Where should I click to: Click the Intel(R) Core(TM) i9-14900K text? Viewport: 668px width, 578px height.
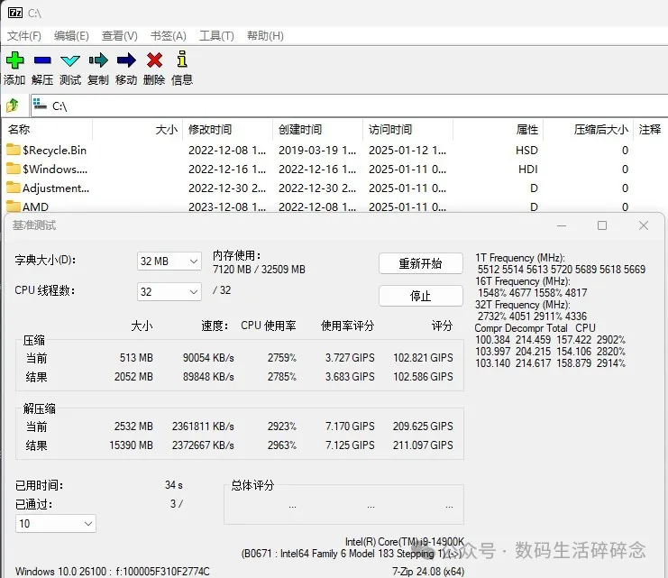[x=404, y=542]
